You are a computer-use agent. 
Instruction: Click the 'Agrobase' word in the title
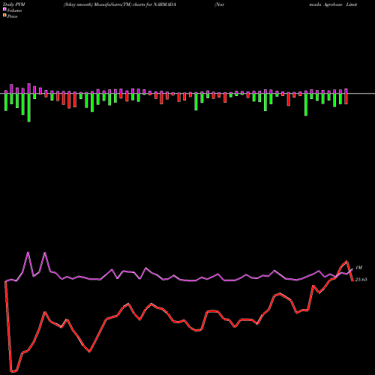point(332,4)
